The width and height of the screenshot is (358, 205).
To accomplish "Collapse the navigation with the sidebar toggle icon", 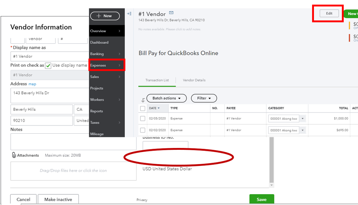I will 129,14.
